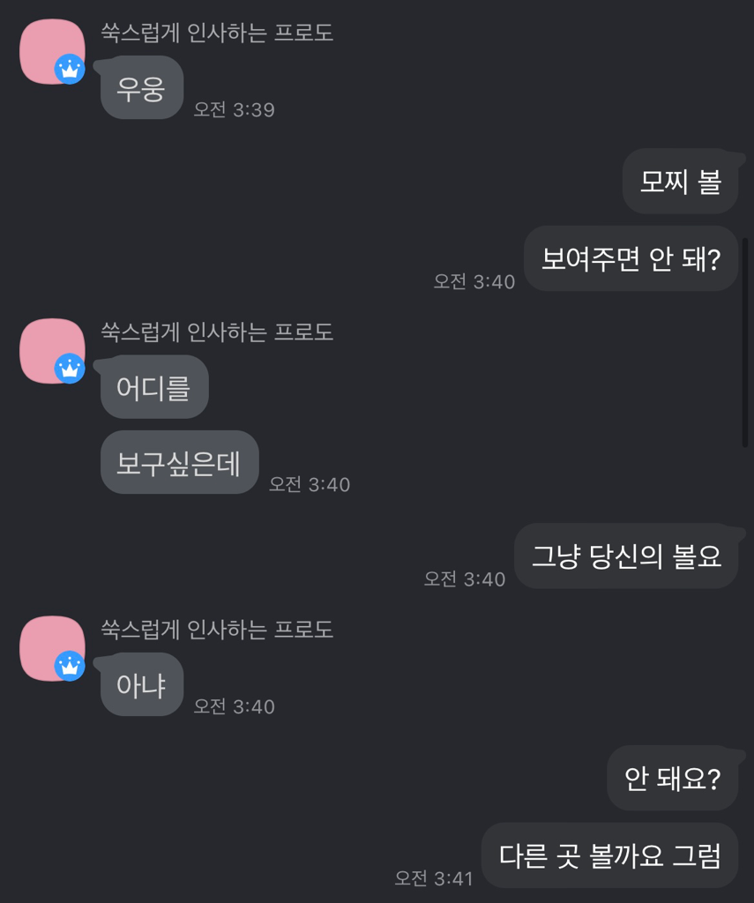Click crown badge on avatar beside 어디를

point(70,368)
